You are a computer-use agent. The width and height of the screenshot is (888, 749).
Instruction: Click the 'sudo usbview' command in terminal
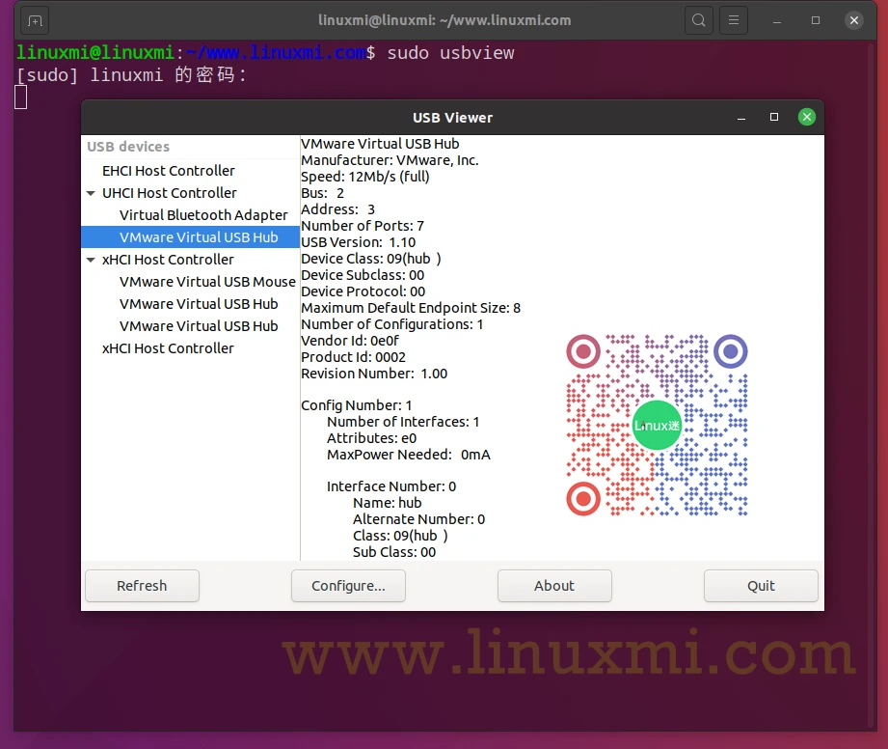point(451,53)
